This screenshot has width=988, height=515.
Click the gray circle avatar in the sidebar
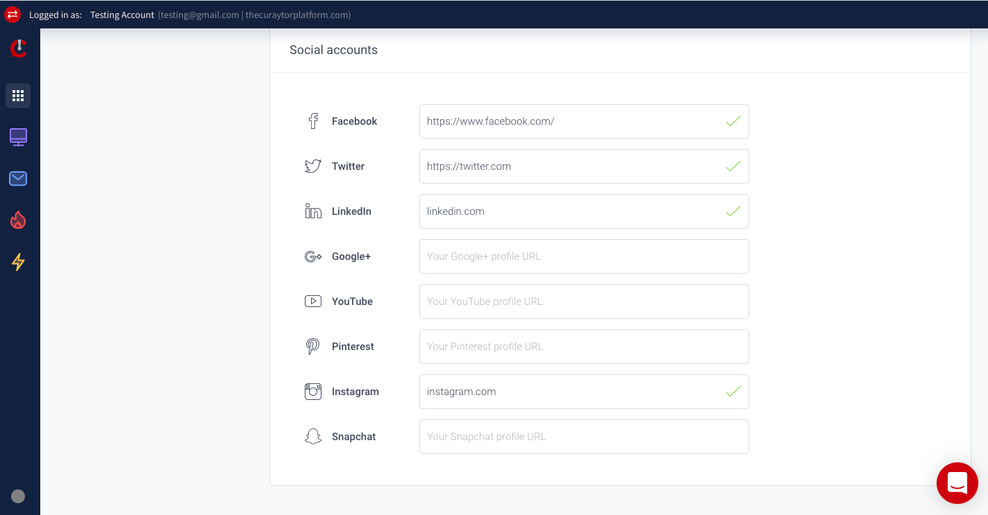[19, 496]
